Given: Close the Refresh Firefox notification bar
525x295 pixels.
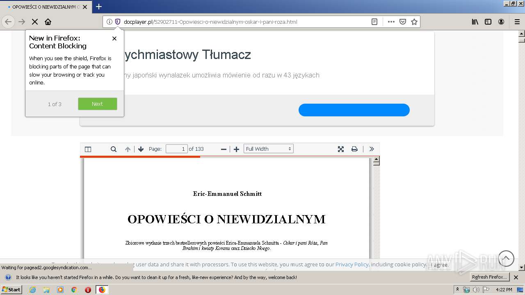Looking at the screenshot, I should (516, 277).
